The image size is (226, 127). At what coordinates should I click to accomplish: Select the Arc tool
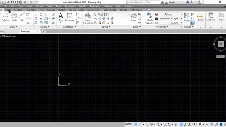tap(22, 17)
